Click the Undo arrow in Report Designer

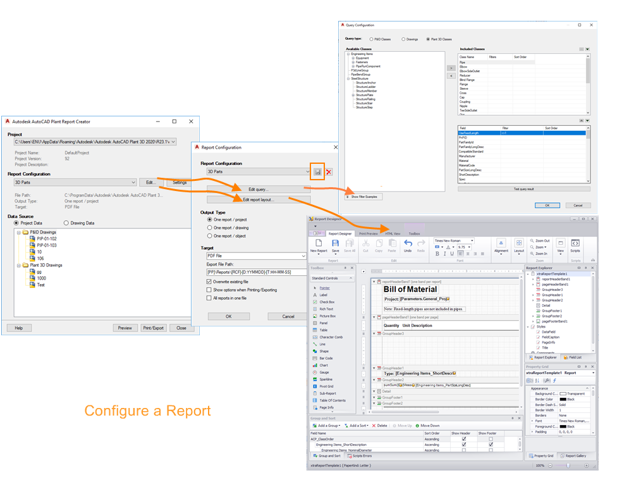[408, 243]
